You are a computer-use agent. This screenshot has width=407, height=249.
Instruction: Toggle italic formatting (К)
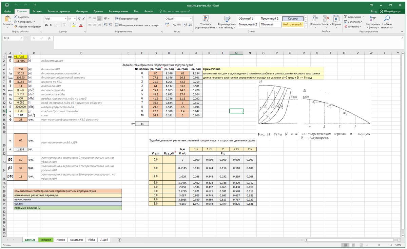pos(51,25)
